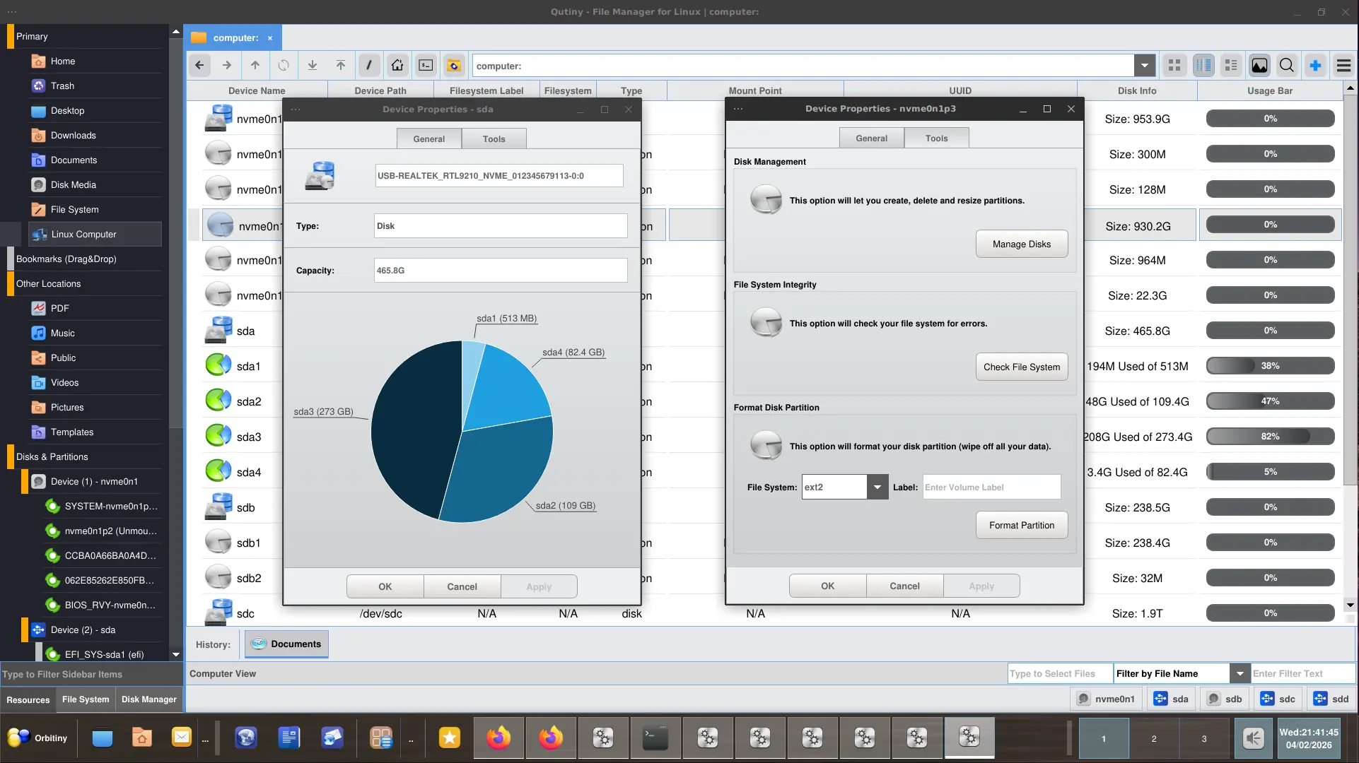This screenshot has height=763, width=1359.
Task: Switch to icon grid view
Action: [1174, 66]
